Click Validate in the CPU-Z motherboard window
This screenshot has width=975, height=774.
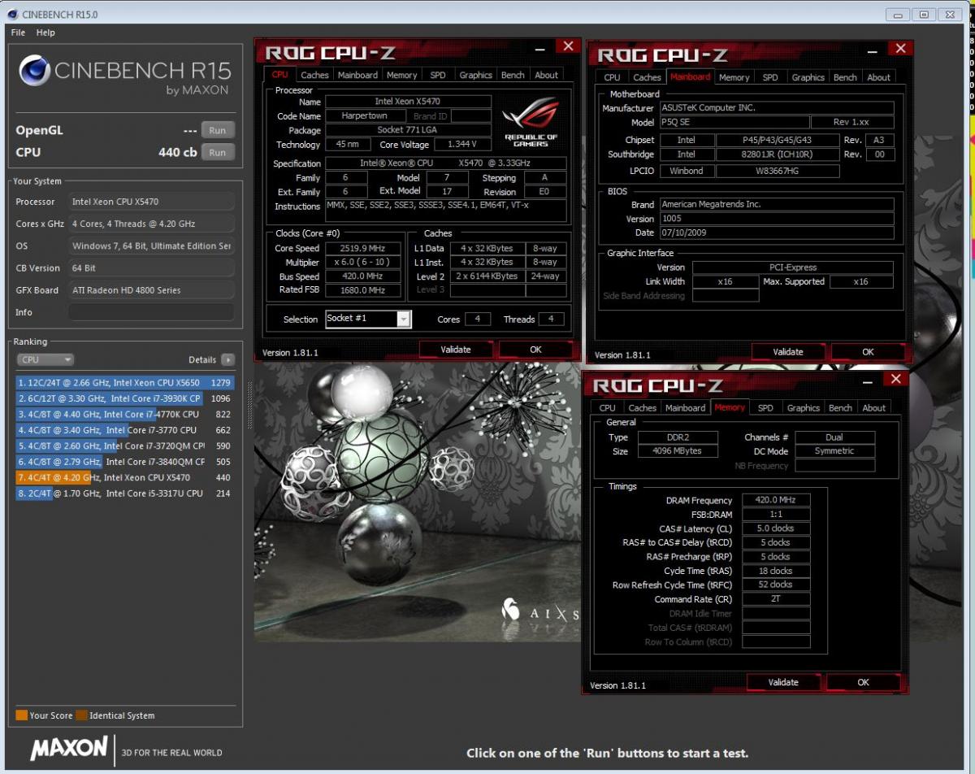(788, 352)
